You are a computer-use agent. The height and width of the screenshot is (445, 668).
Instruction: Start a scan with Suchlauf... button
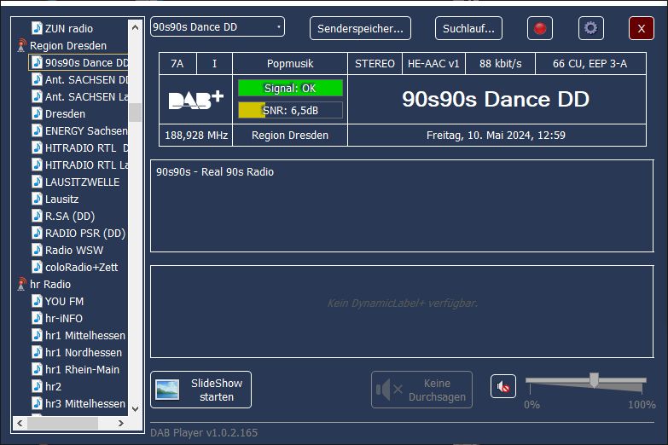pyautogui.click(x=468, y=28)
